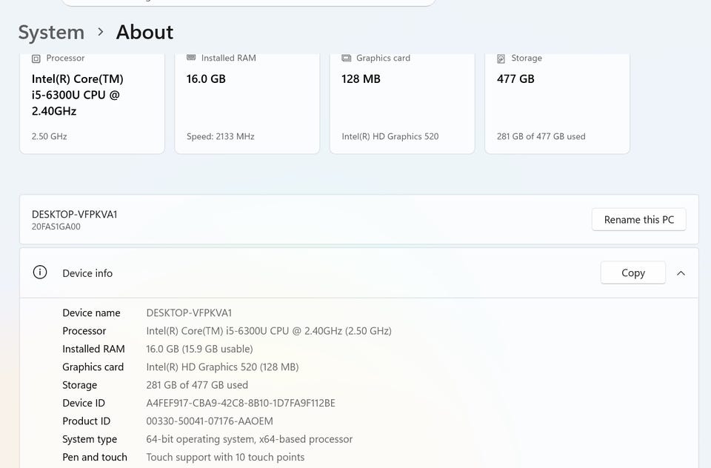Click the Graphics card icon in spec card
The image size is (711, 468).
pos(347,58)
